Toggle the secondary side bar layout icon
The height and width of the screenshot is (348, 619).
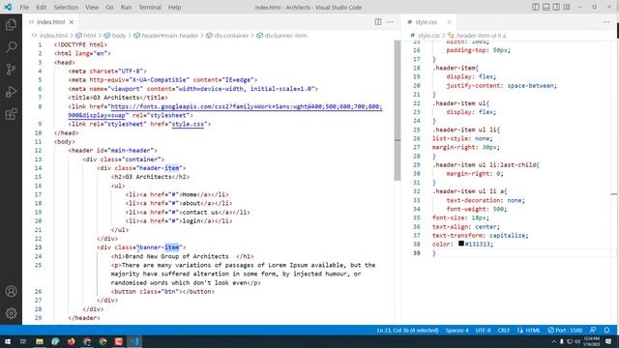coord(556,7)
